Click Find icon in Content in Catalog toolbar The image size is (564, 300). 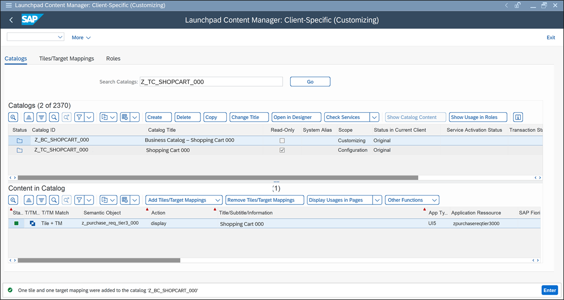(54, 200)
